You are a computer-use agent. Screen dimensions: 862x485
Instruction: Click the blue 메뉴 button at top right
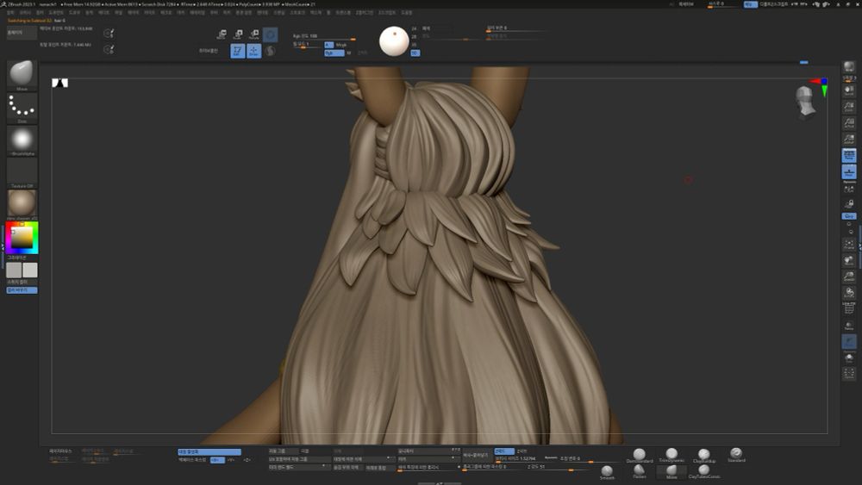click(x=750, y=4)
